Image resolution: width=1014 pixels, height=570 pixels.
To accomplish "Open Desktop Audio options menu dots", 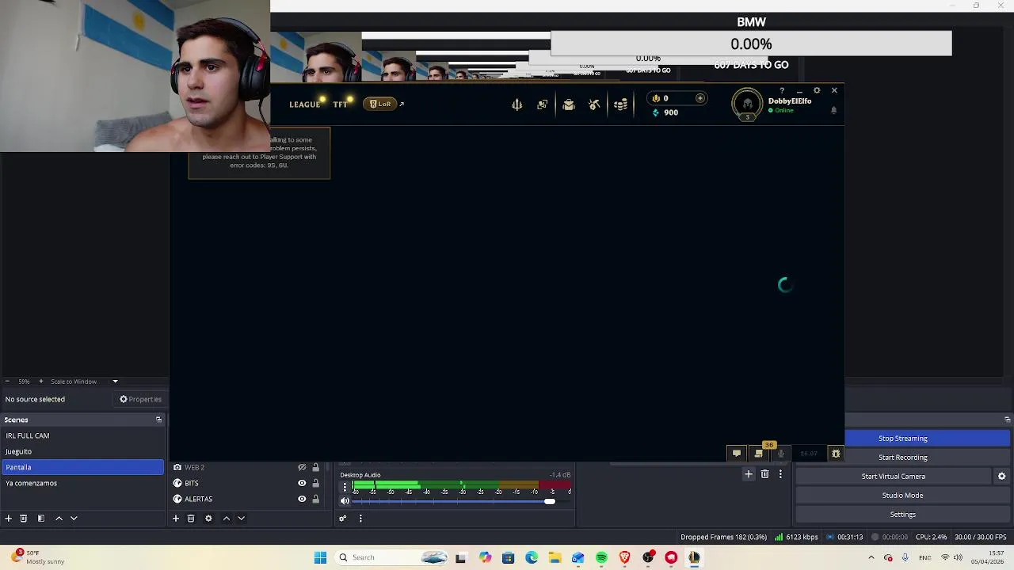I will [345, 487].
